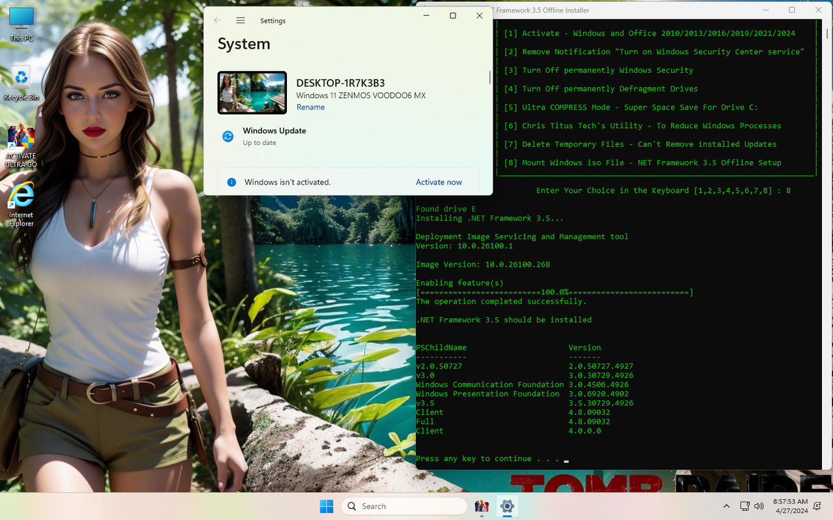
Task: Click 'PSChildName' column header text
Action: click(x=441, y=348)
